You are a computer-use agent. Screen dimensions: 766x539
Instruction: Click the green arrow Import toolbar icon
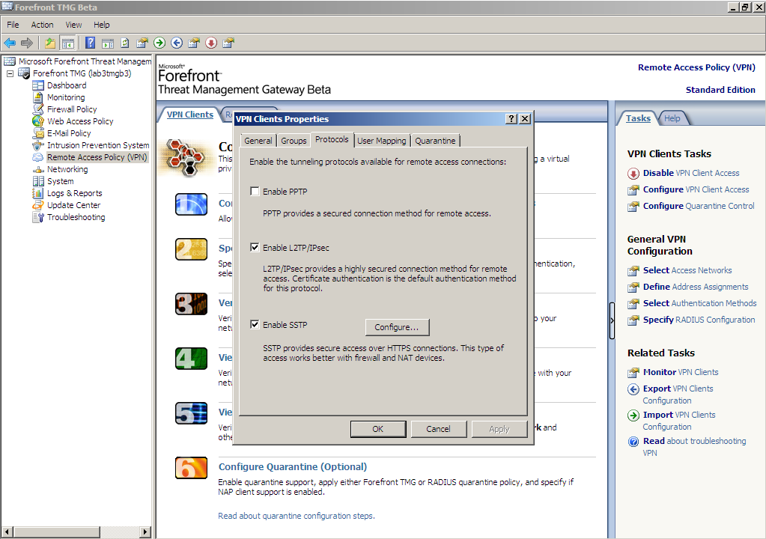click(159, 43)
